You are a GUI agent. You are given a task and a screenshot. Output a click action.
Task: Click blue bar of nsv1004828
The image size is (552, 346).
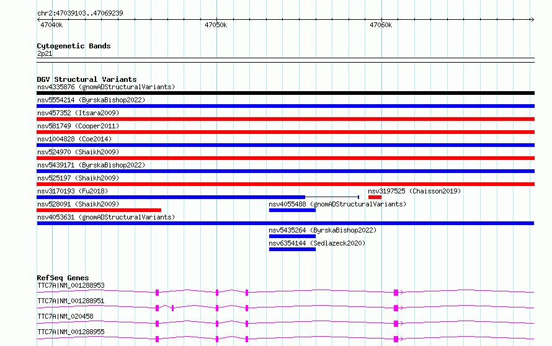tap(285, 145)
